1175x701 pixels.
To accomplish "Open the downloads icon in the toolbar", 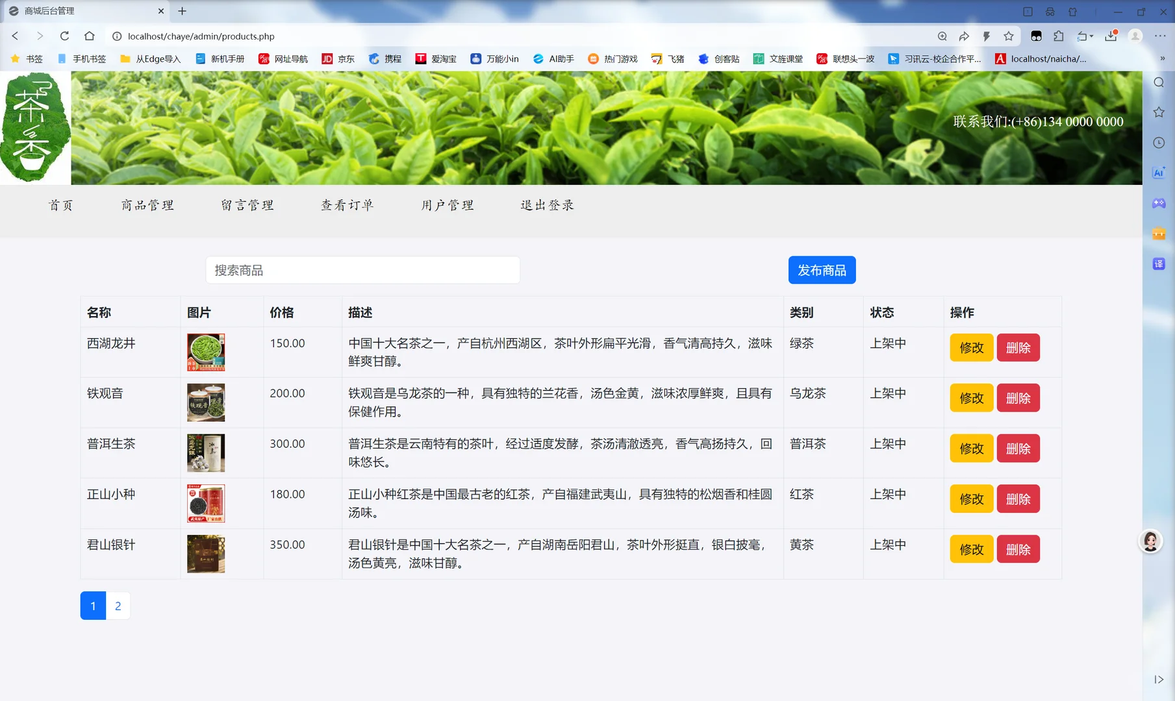I will coord(1111,36).
